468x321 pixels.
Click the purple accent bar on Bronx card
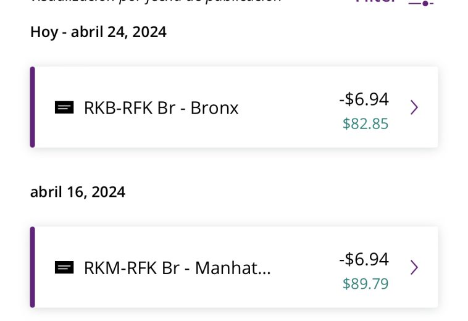(33, 107)
